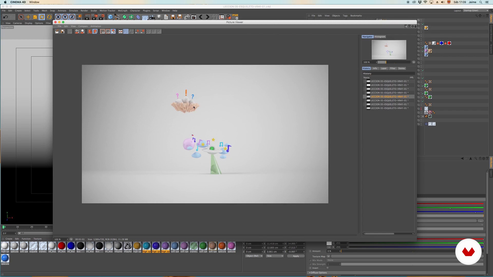Click the Wi-Fi status icon
Viewport: 493px width, 277px height.
point(425,2)
